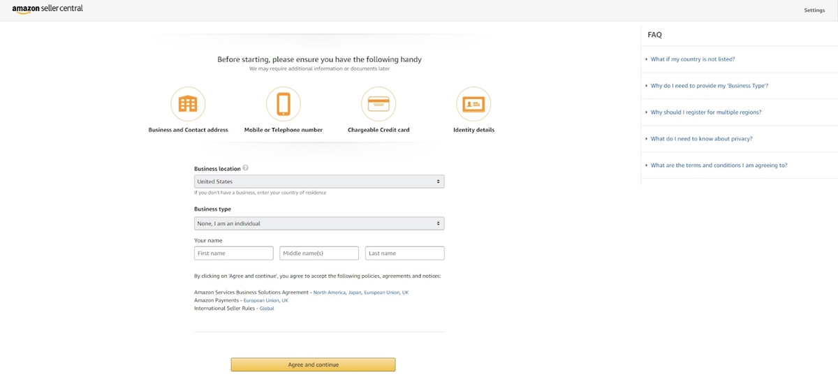
Task: Click the 'Mobile or Telephone number' label
Action: point(284,130)
